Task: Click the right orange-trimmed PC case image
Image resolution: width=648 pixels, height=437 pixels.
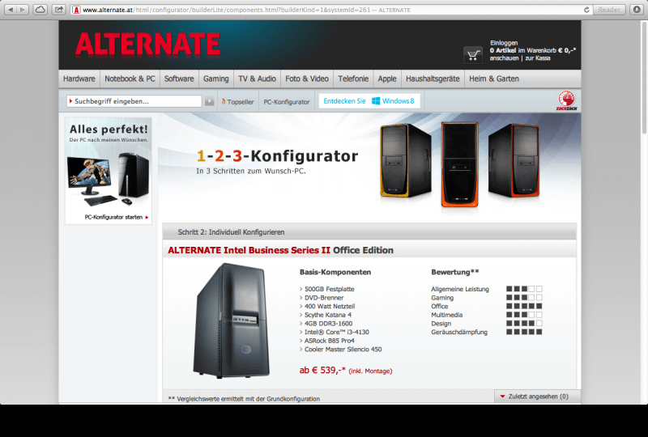Action: click(x=514, y=160)
